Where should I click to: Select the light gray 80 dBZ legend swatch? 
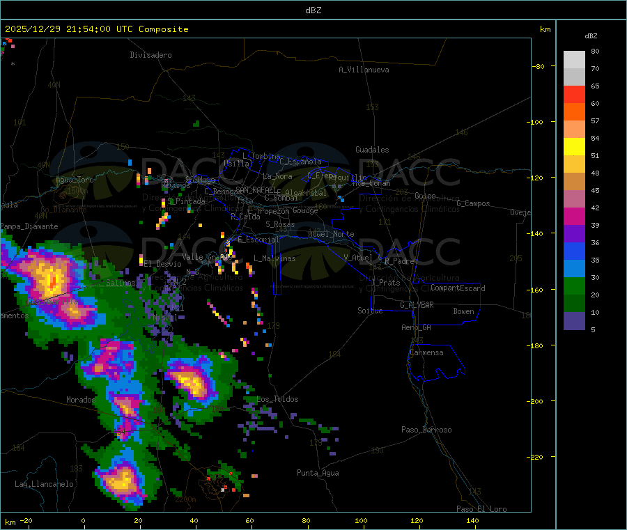(x=574, y=60)
